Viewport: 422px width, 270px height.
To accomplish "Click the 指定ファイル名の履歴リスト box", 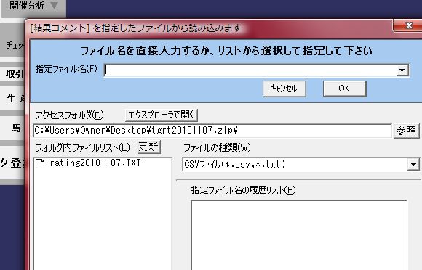I will pyautogui.click(x=299, y=235).
